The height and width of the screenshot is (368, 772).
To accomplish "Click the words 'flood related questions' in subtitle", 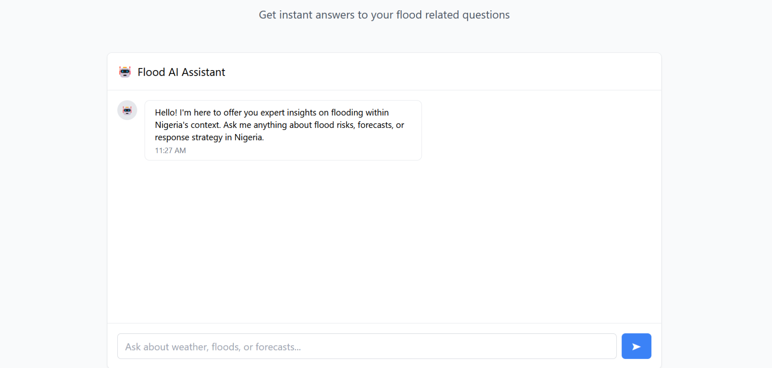I will 453,15.
